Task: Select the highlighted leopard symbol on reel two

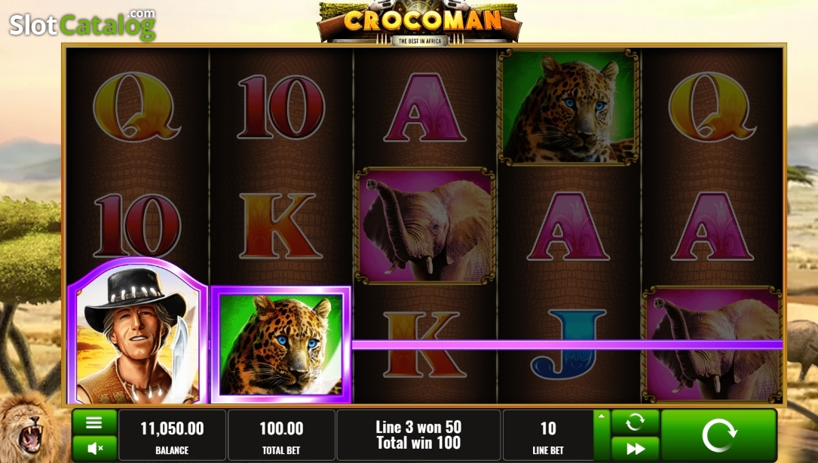Action: (280, 345)
